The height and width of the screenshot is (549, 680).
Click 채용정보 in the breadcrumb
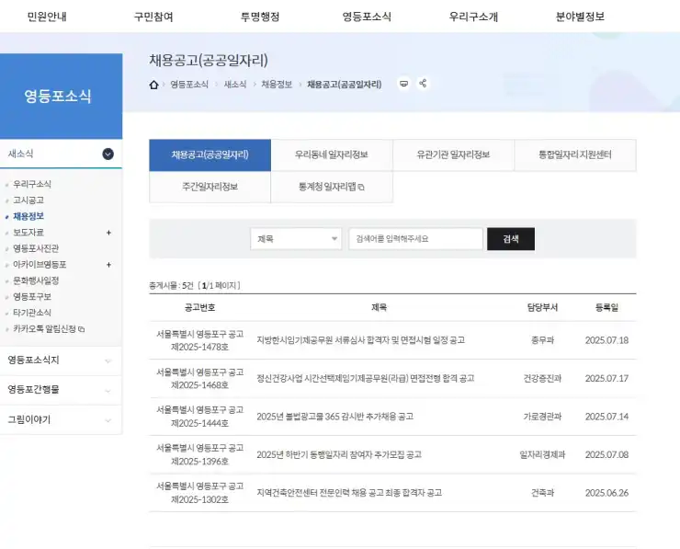pos(277,85)
